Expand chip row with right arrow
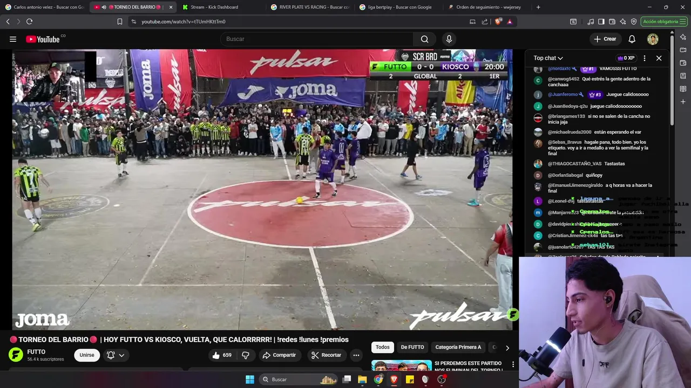The width and height of the screenshot is (691, 388). [507, 348]
